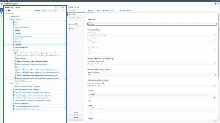Switch to Subheader and Footer tab

coord(125,11)
